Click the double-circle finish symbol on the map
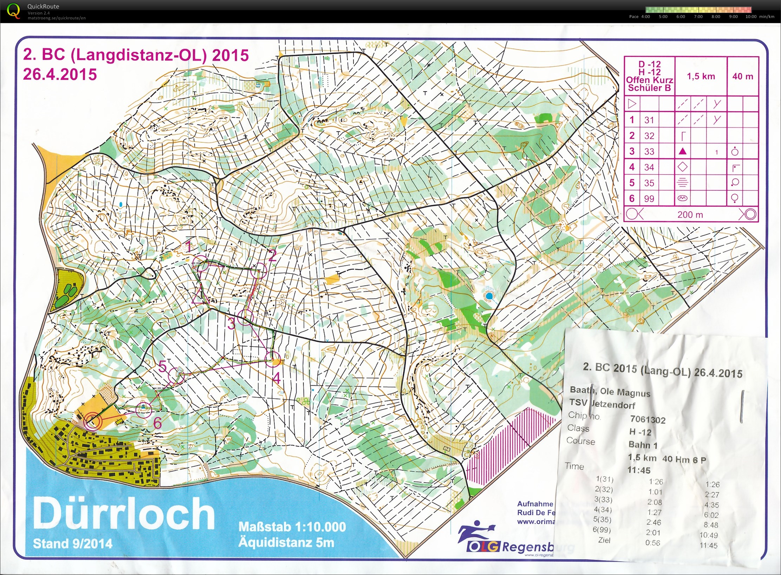 [x=92, y=420]
